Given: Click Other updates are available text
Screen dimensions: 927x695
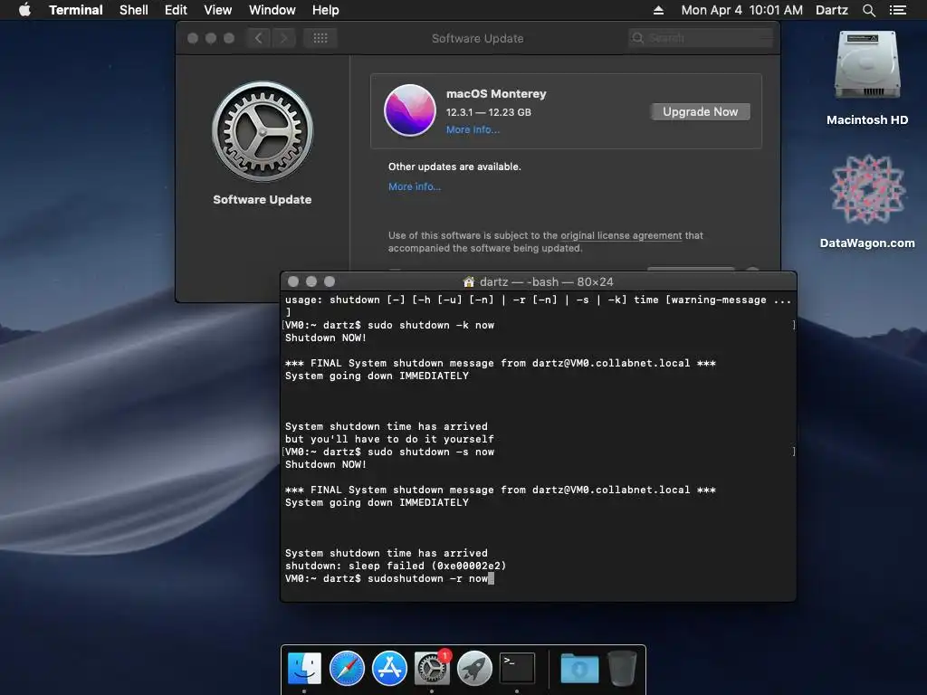Looking at the screenshot, I should [x=454, y=167].
